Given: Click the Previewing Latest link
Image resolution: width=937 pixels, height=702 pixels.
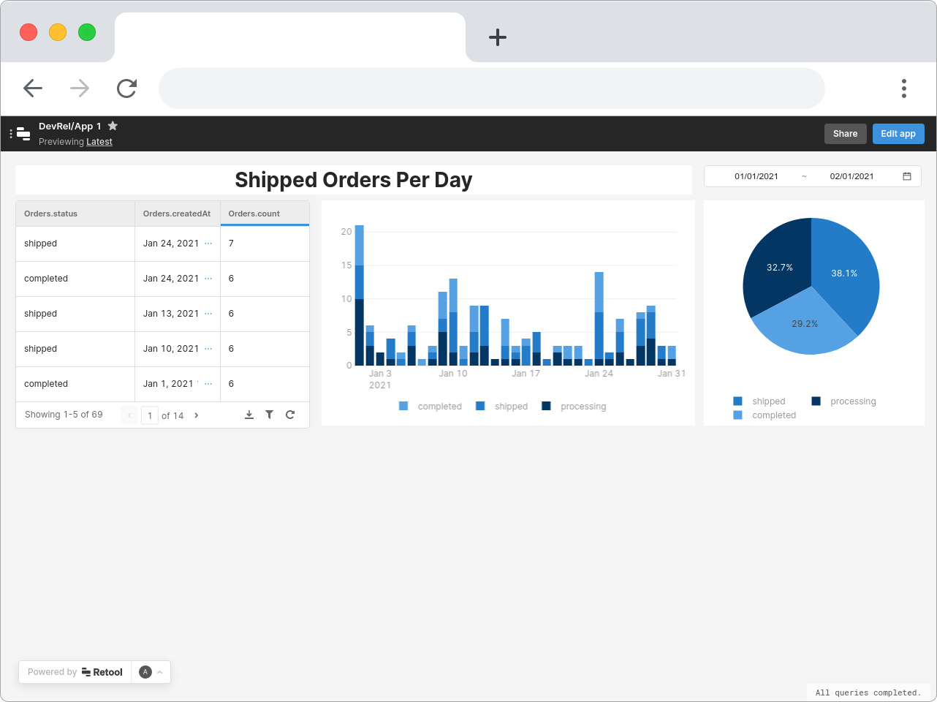Looking at the screenshot, I should click(x=99, y=141).
